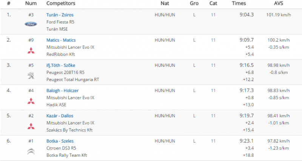Open the Balogh - Holczer crew link
The width and height of the screenshot is (302, 161).
[62, 90]
